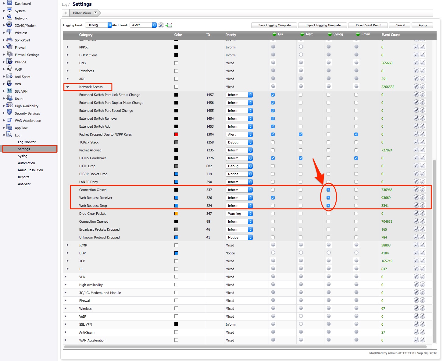Screen dimensions: 443x361
Task: Uncheck Alert for Packet Dropped Due to NDPP Rules
Action: click(301, 134)
